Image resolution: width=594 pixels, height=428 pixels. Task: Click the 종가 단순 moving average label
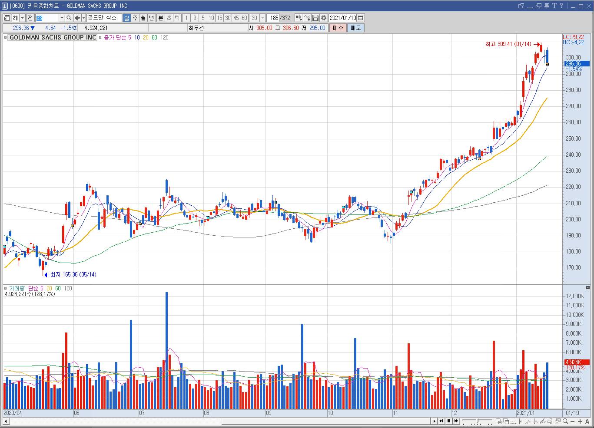[115, 37]
